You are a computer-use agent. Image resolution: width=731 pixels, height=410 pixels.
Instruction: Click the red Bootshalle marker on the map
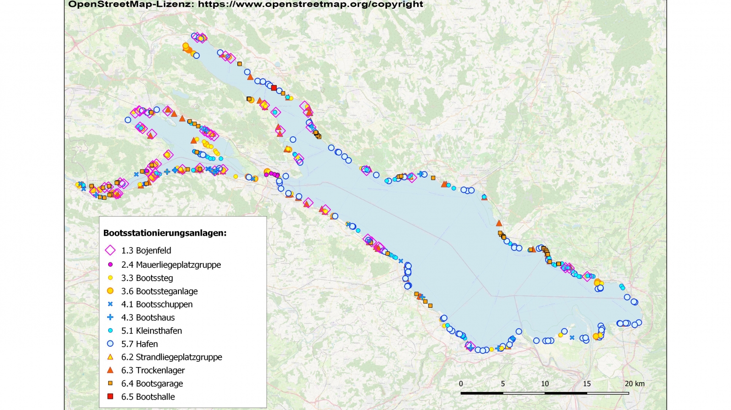(274, 87)
